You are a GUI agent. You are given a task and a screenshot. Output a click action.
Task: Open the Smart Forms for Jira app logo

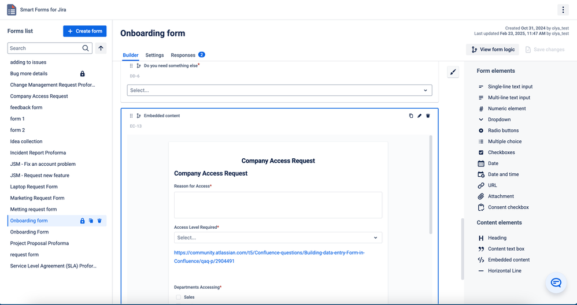tap(12, 10)
